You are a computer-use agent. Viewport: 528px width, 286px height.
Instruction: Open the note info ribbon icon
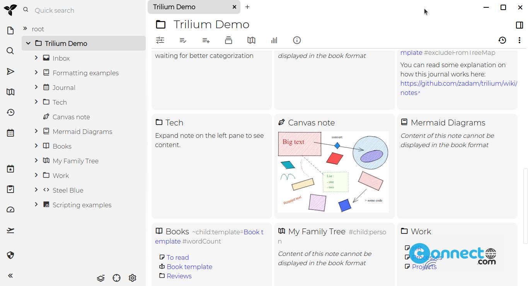pyautogui.click(x=297, y=40)
